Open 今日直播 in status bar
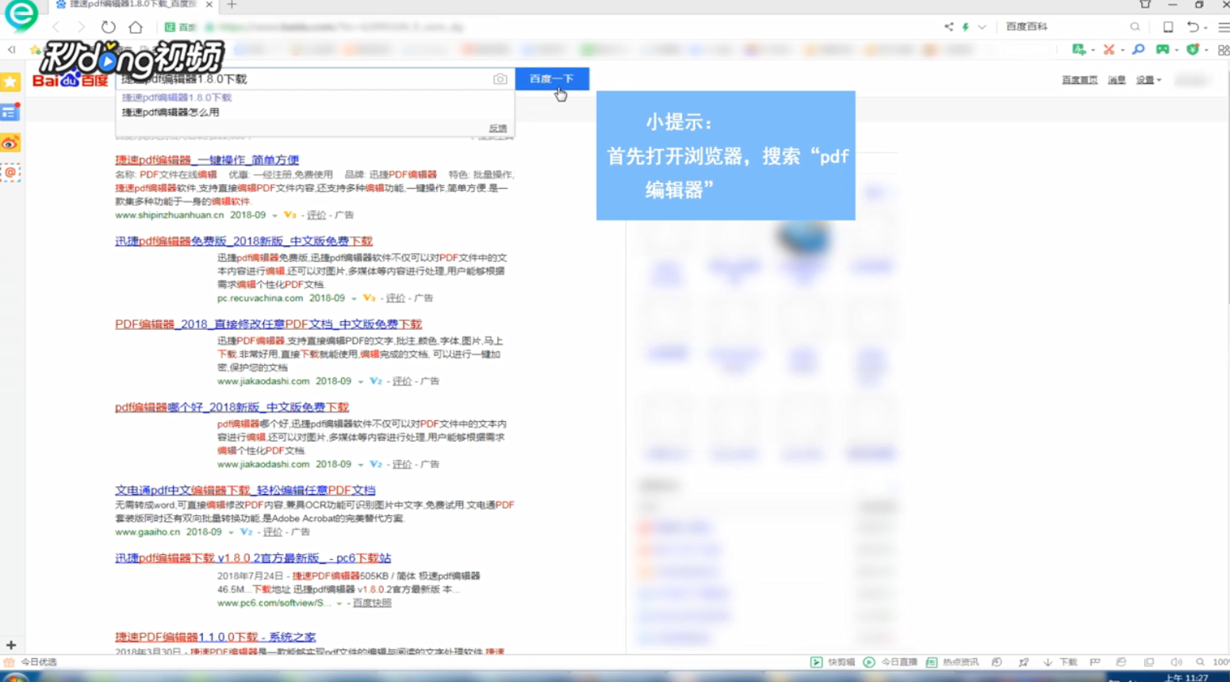This screenshot has height=682, width=1230. pyautogui.click(x=891, y=662)
